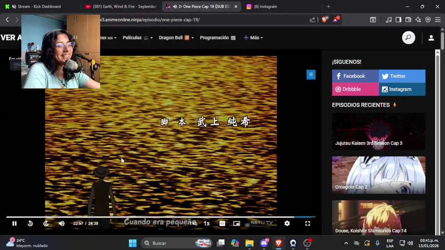Open weather widget showing 24°C
The image size is (445, 250).
pos(26,243)
